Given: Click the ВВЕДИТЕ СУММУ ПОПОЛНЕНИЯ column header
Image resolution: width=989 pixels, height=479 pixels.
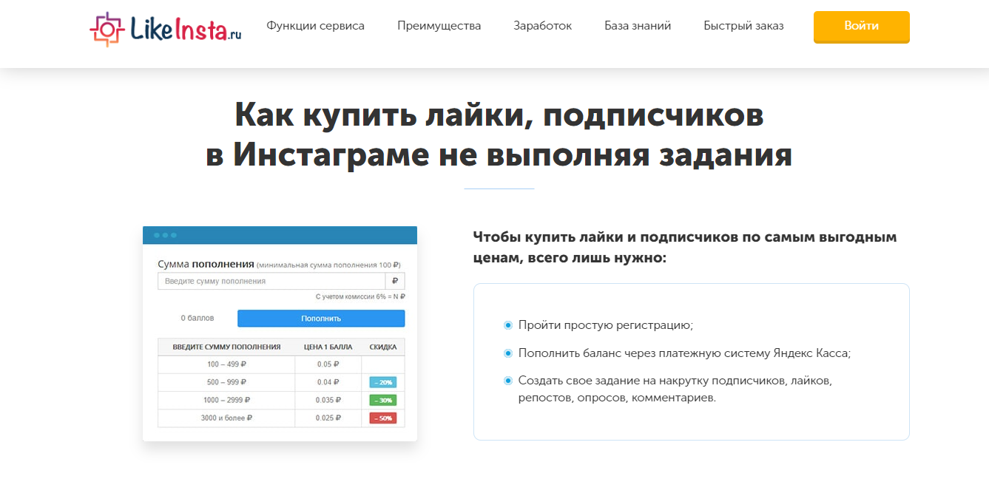Looking at the screenshot, I should tap(226, 347).
